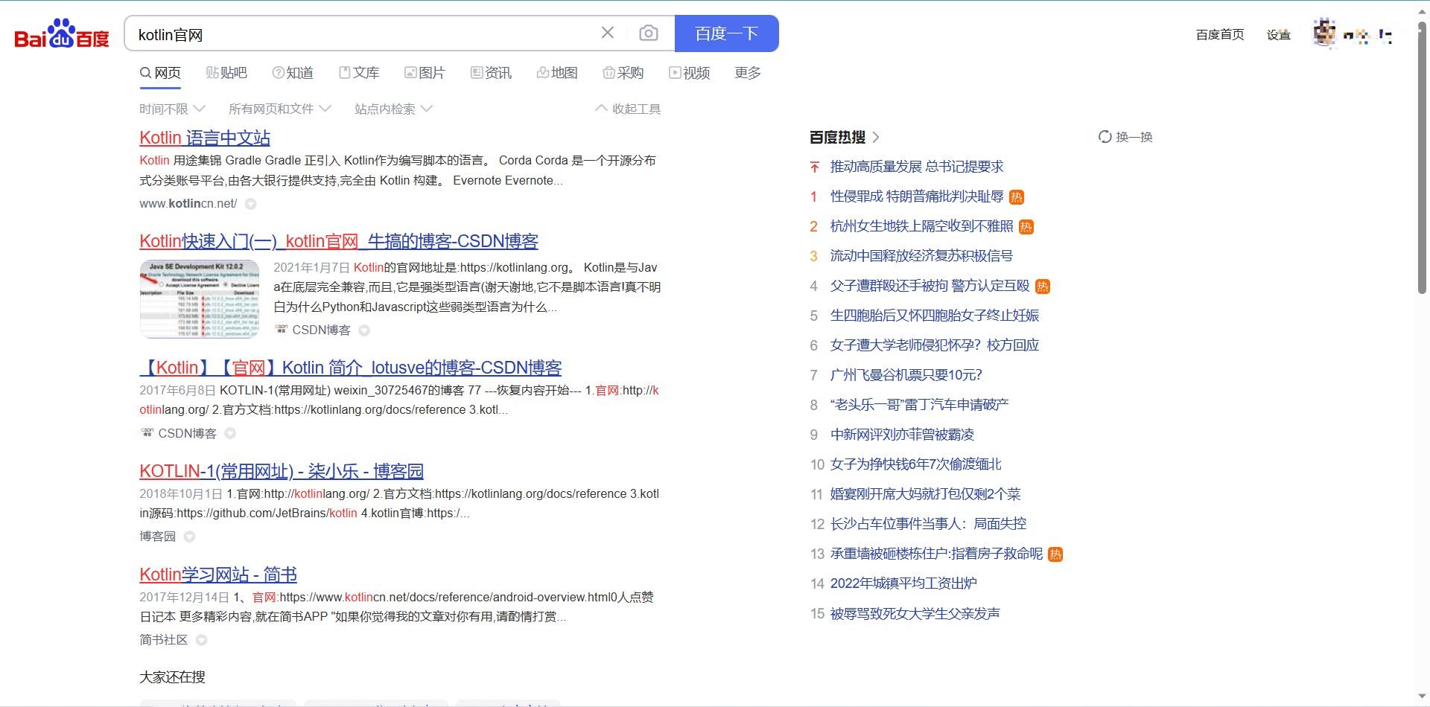Click the icon after 简书社区
This screenshot has height=707, width=1430.
[x=201, y=640]
